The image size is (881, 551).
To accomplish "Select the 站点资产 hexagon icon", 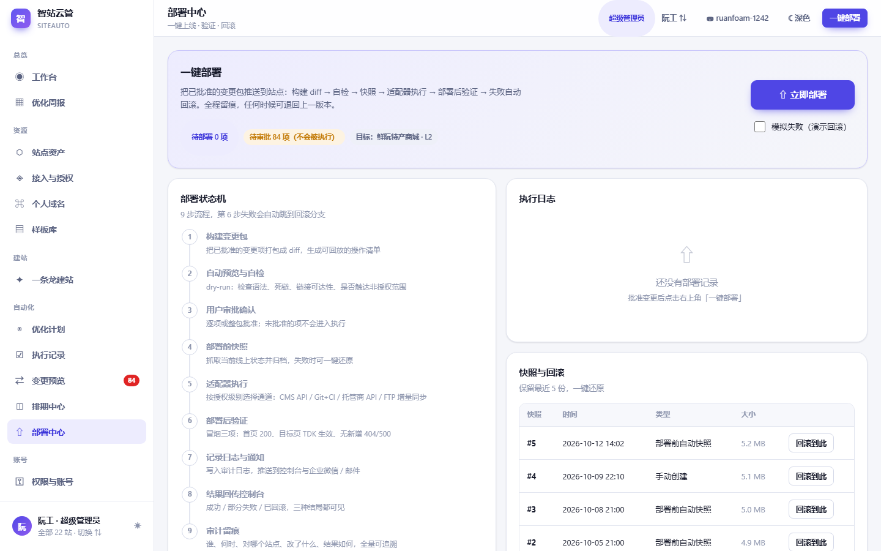I will pos(20,152).
